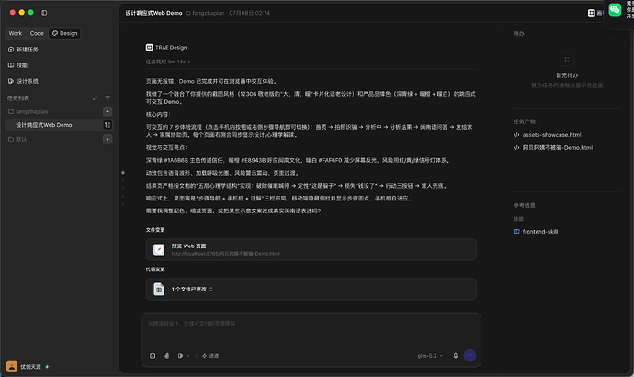
Task: Click the book icon next to frontend-skill
Action: tap(516, 232)
